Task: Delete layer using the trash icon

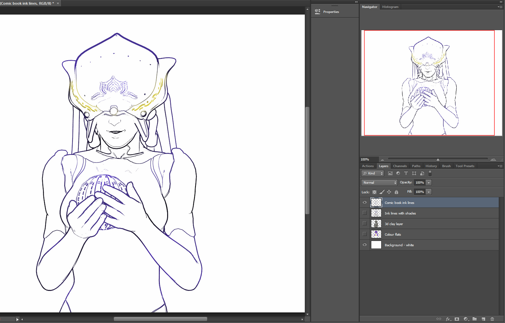Action: [492, 319]
